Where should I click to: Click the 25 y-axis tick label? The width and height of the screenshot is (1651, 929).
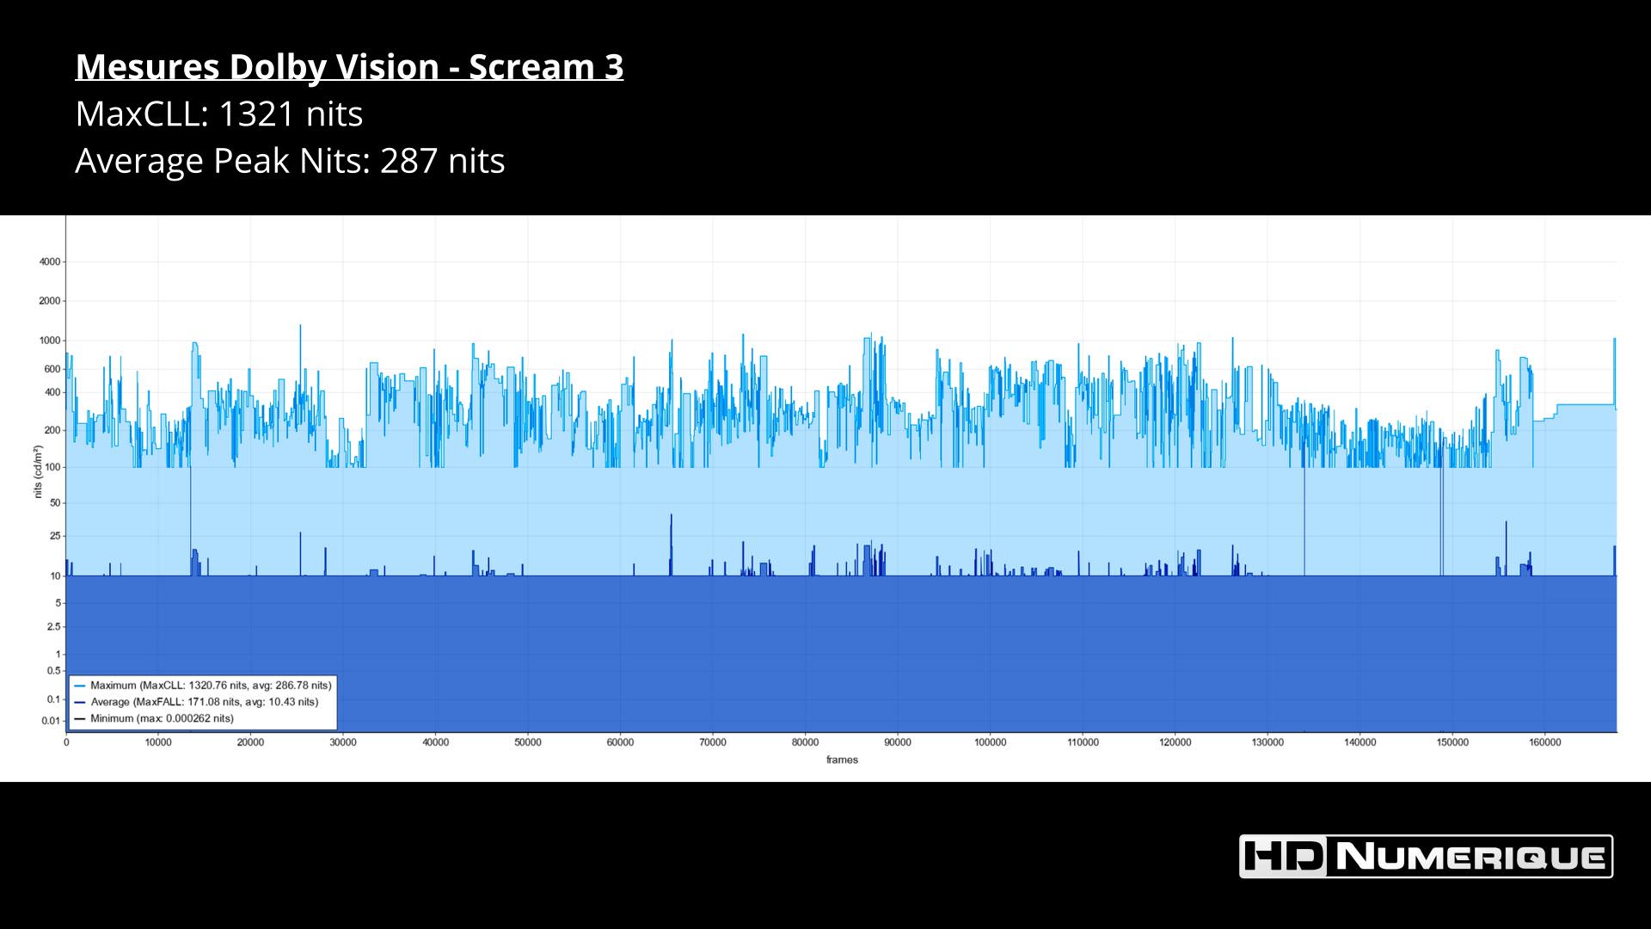pyautogui.click(x=55, y=536)
